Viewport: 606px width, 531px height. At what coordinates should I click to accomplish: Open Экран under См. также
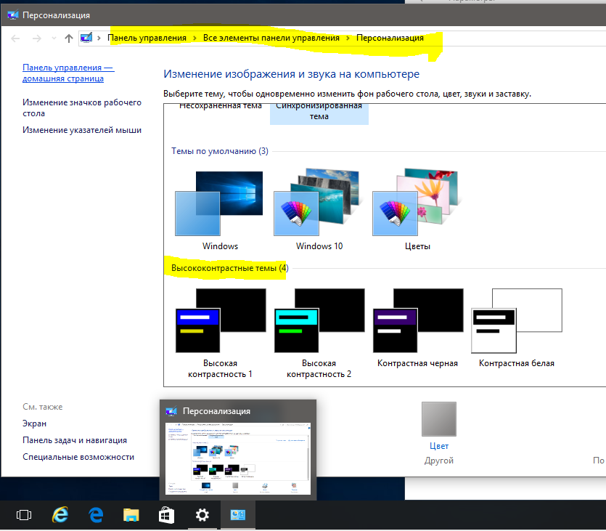(34, 423)
